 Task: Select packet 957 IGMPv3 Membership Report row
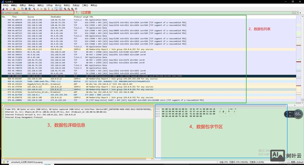point(149,49)
